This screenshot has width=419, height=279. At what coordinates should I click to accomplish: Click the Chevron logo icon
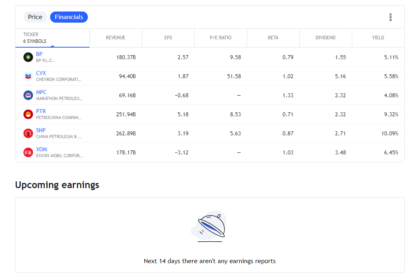(28, 76)
